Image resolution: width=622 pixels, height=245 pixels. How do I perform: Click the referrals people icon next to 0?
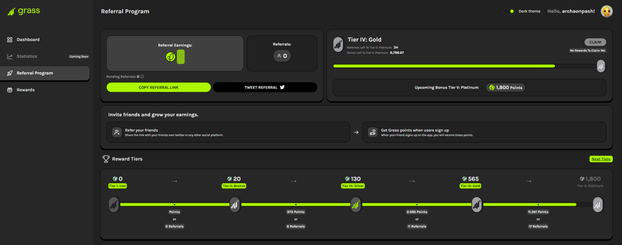279,56
